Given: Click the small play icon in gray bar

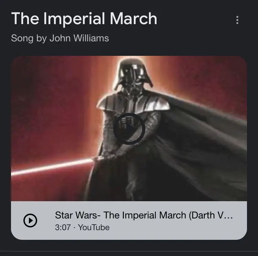Looking at the screenshot, I should (x=30, y=221).
